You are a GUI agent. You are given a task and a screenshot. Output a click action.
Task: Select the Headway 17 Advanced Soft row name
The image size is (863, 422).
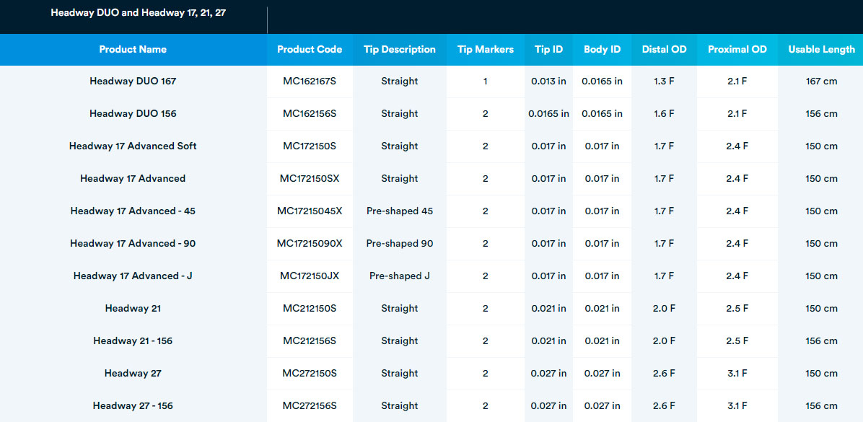(x=133, y=146)
